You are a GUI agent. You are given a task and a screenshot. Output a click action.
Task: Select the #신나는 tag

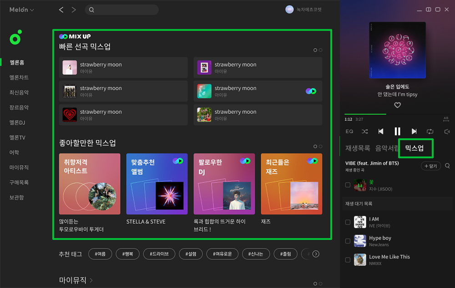(256, 254)
